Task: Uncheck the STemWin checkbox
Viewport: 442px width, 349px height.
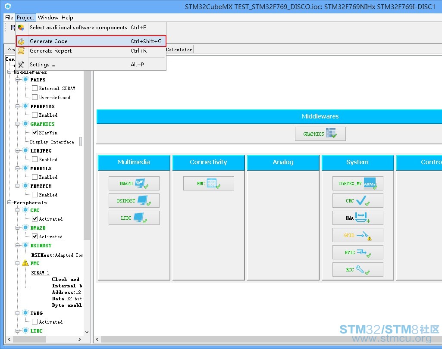Action: pyautogui.click(x=34, y=133)
